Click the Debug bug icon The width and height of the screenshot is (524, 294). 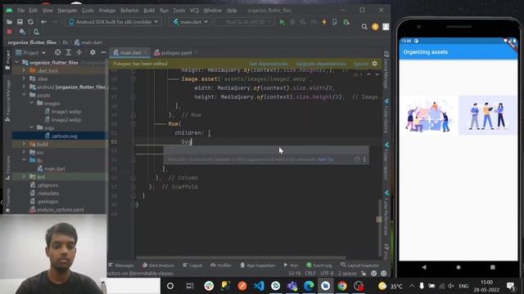click(x=293, y=22)
